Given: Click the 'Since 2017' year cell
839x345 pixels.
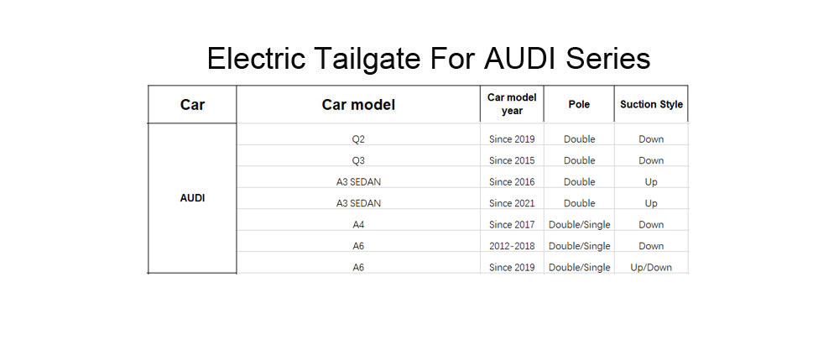Looking at the screenshot, I should [512, 224].
